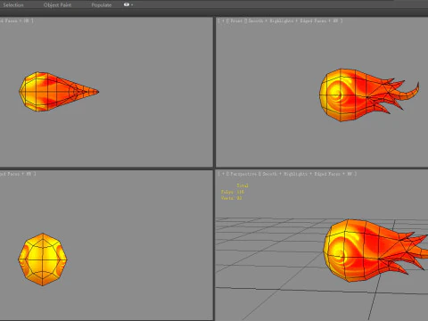Click the ribbon minimize toggle next to Populate
The height and width of the screenshot is (321, 428).
click(x=128, y=4)
